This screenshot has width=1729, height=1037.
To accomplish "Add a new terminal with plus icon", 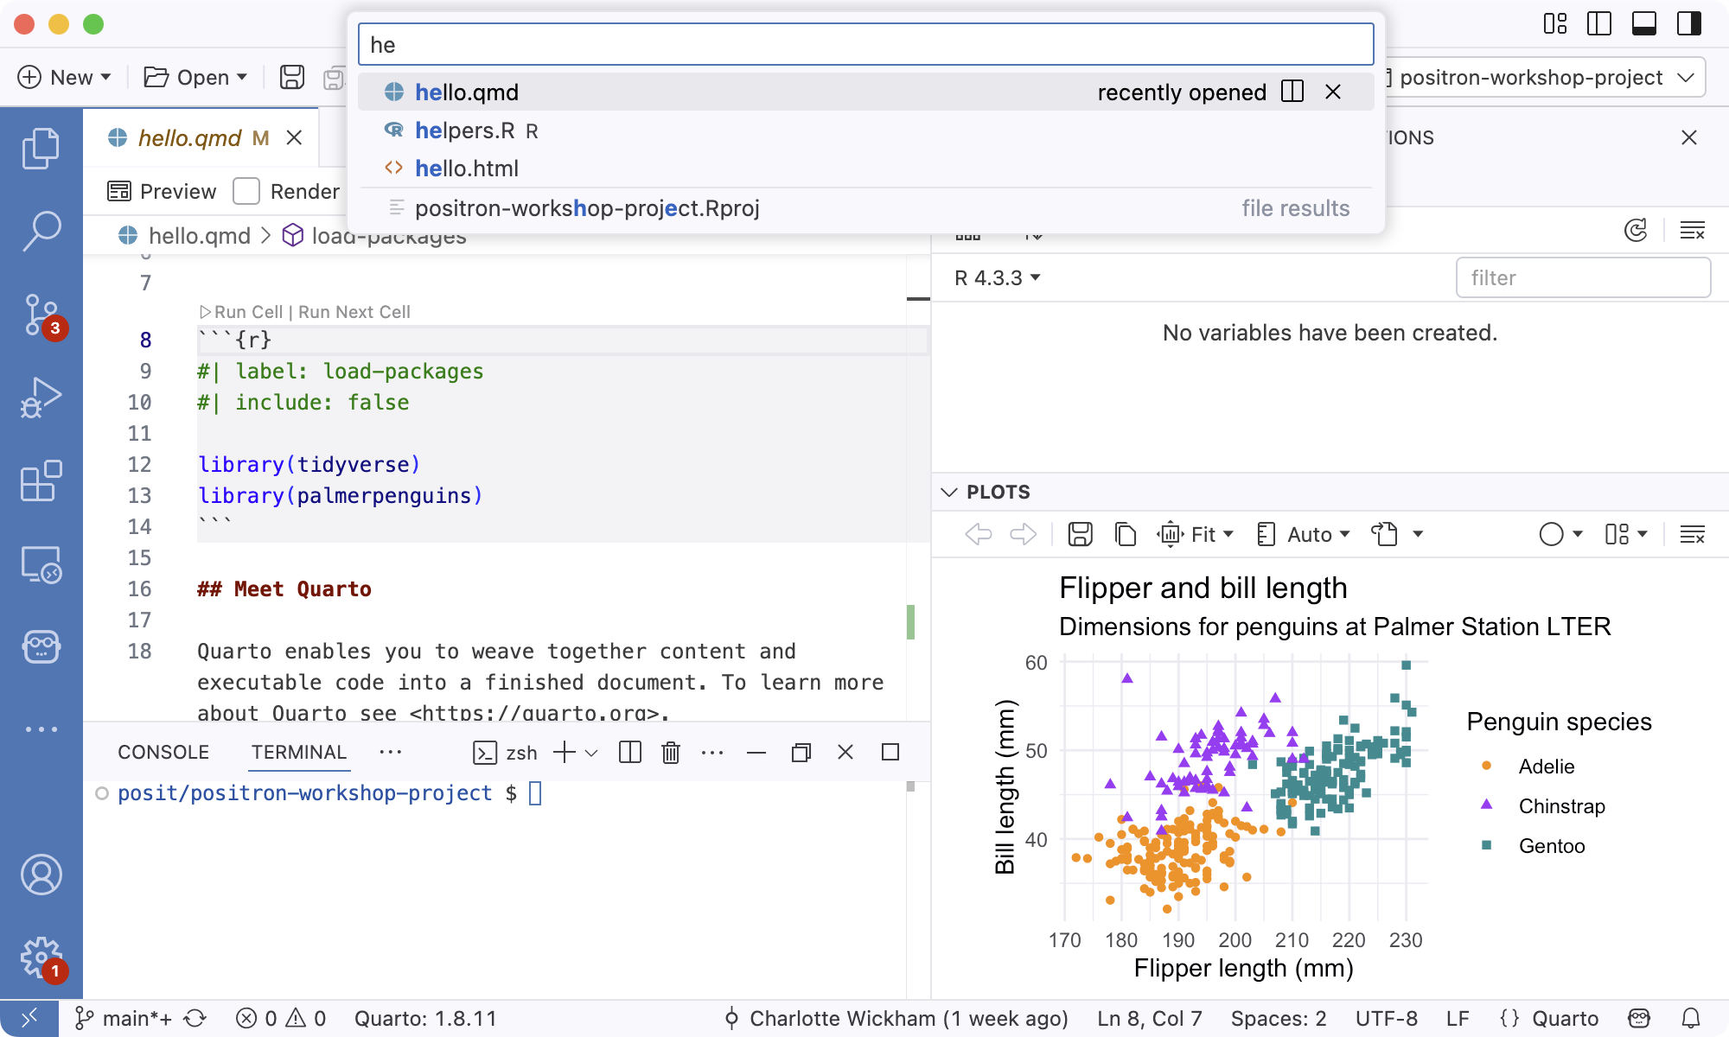I will tap(565, 753).
